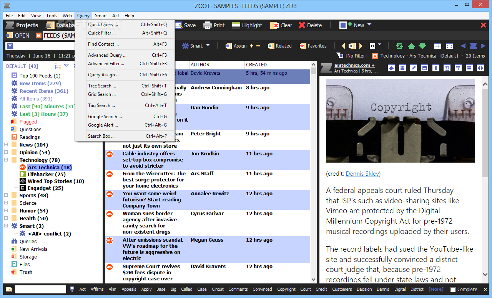Choose Quick Query in the menu
The image size is (492, 298).
(x=125, y=25)
